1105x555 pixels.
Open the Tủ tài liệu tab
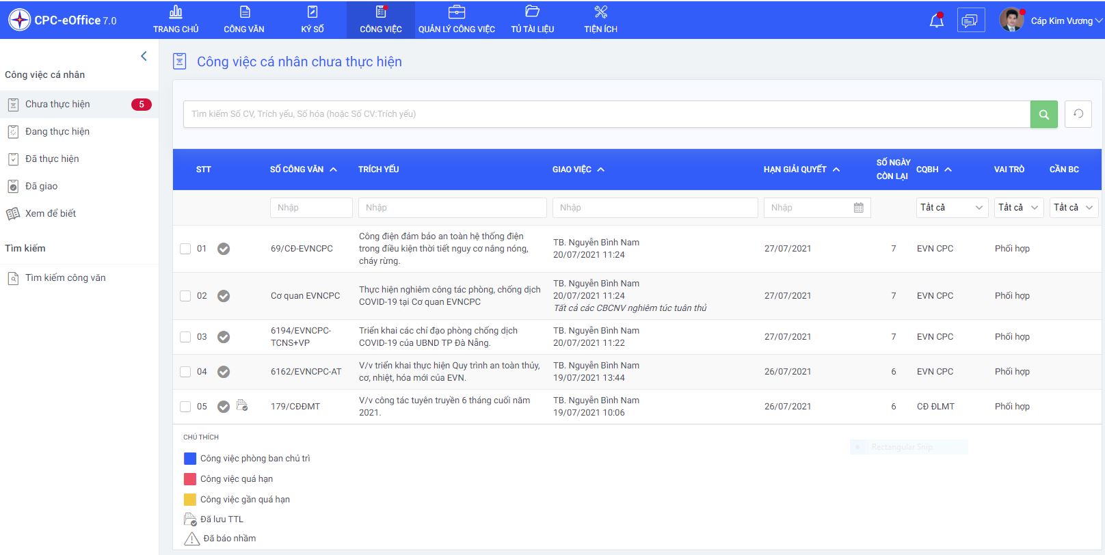533,20
